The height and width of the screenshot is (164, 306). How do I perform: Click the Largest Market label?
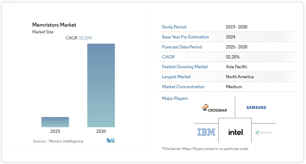tap(176, 77)
